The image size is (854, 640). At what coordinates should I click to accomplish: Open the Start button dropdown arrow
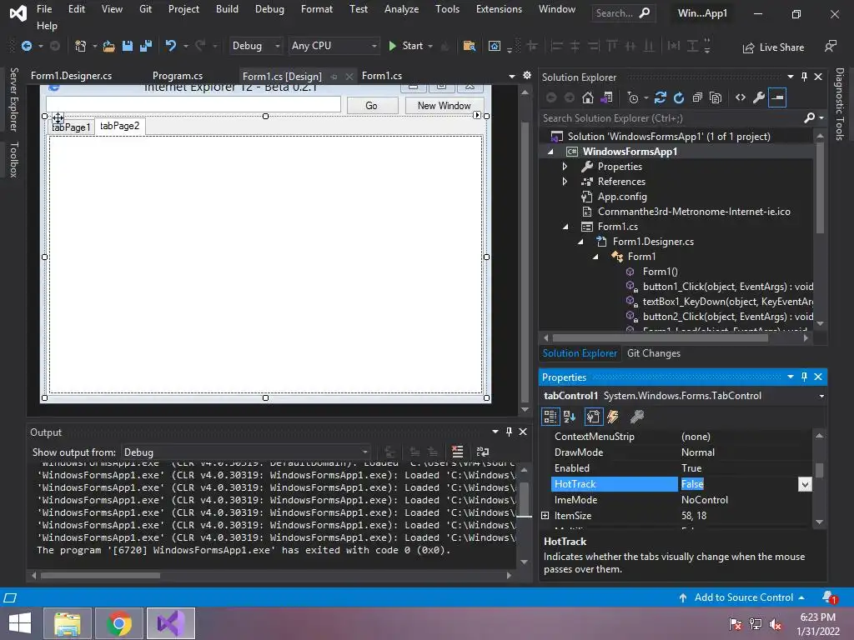pyautogui.click(x=431, y=47)
